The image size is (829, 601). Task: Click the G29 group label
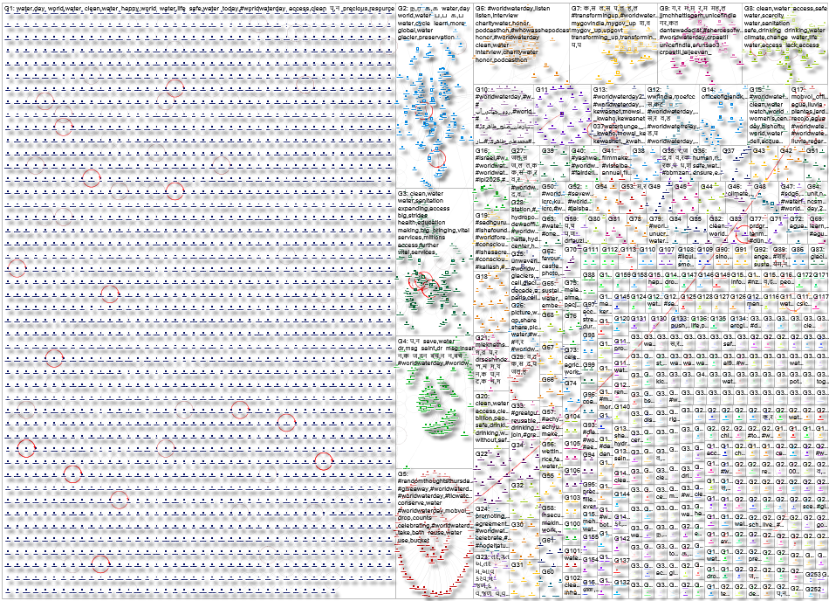tap(524, 364)
